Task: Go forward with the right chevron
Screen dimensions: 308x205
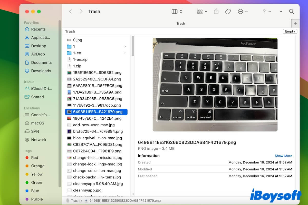Action: (81, 12)
